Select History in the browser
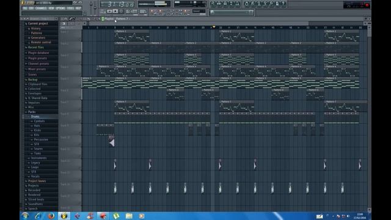Image resolution: width=391 pixels, height=220 pixels. coord(35,29)
